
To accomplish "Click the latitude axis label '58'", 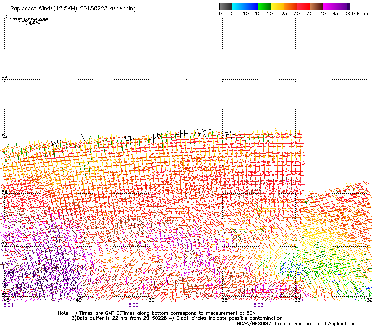I will pos(4,78).
